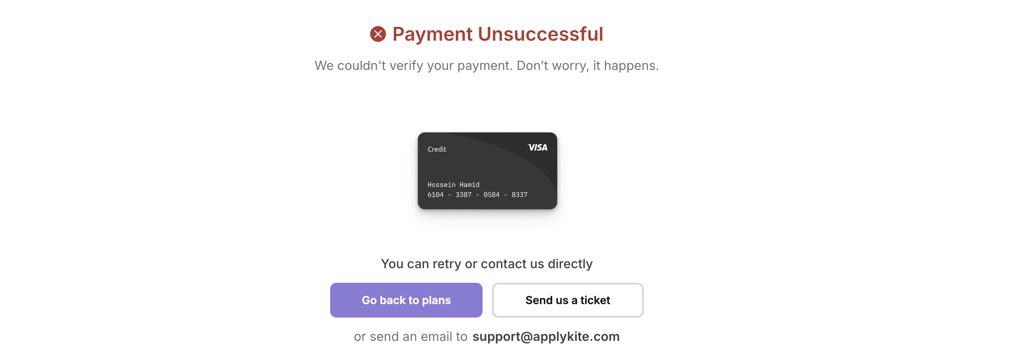
Task: Click the Credit label on card
Action: (x=437, y=149)
